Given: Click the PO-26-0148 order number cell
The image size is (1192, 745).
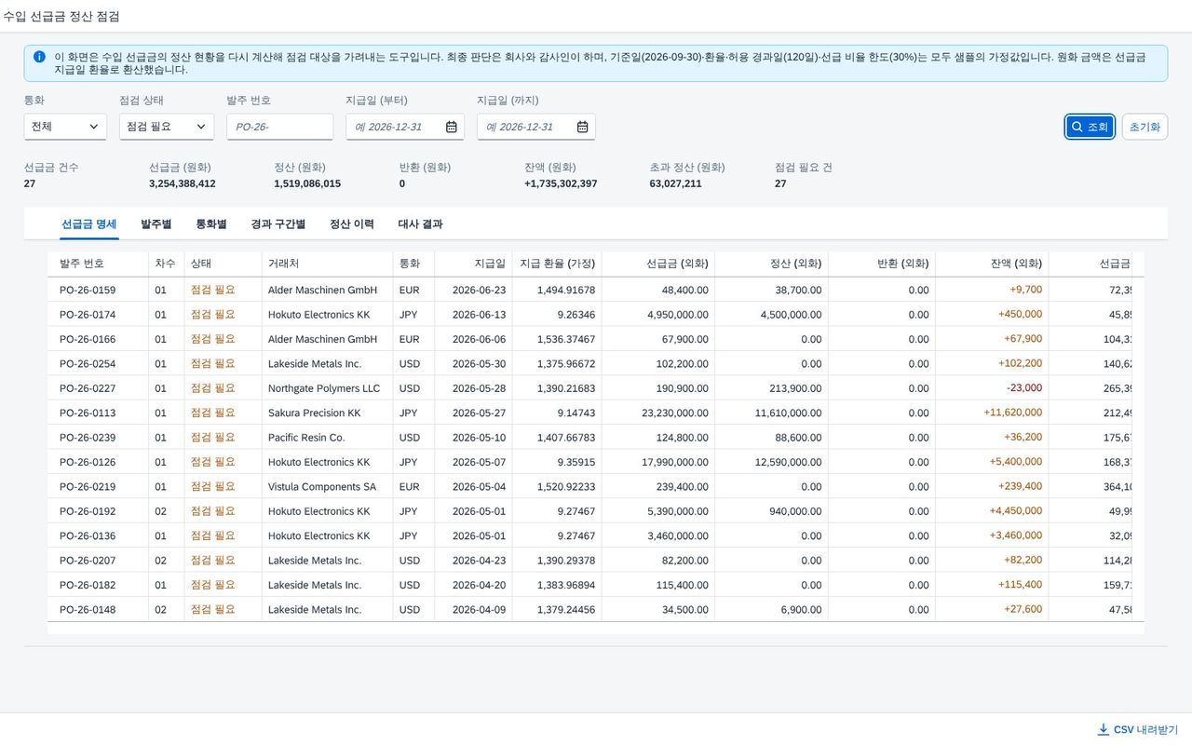Looking at the screenshot, I should [x=98, y=610].
